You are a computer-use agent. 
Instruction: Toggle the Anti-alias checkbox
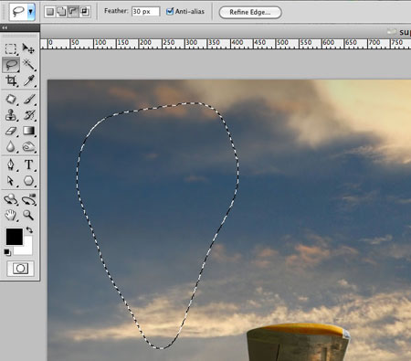[170, 12]
